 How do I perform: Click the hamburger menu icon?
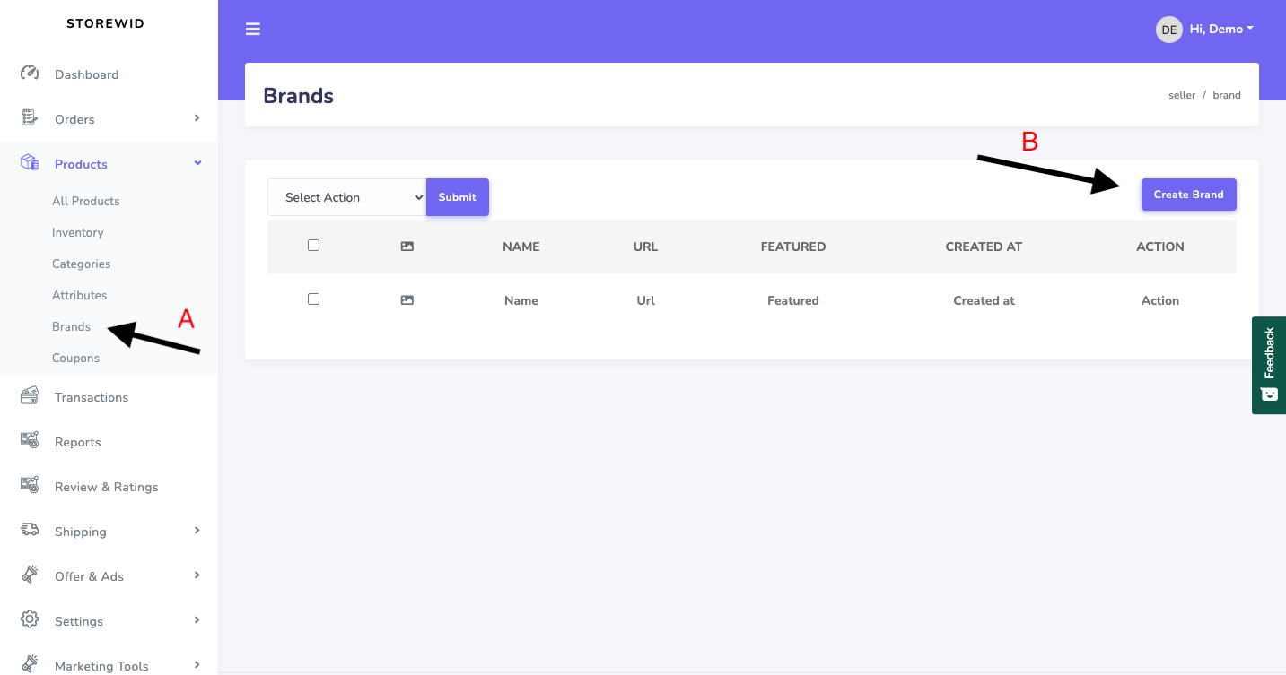point(253,30)
